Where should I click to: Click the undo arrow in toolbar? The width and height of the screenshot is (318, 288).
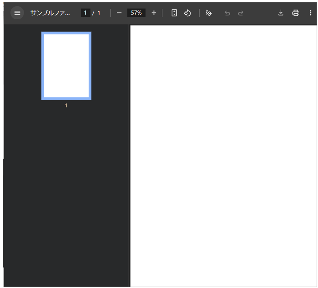tap(227, 13)
